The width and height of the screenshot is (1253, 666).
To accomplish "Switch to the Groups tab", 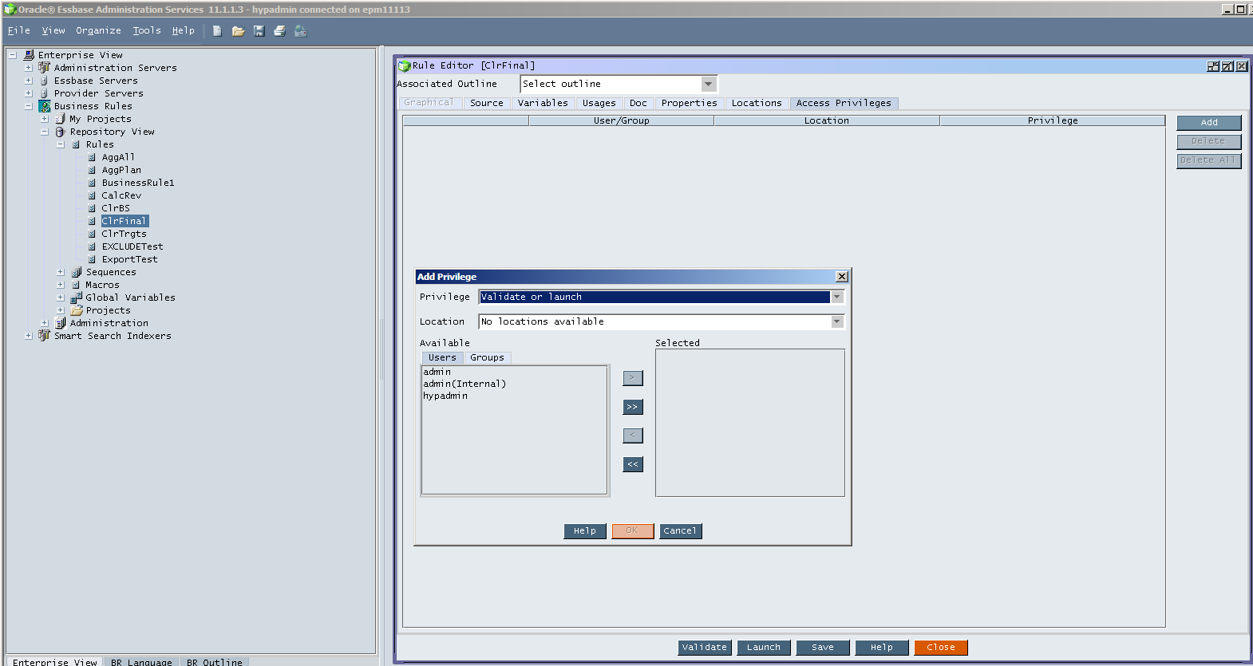I will 487,357.
